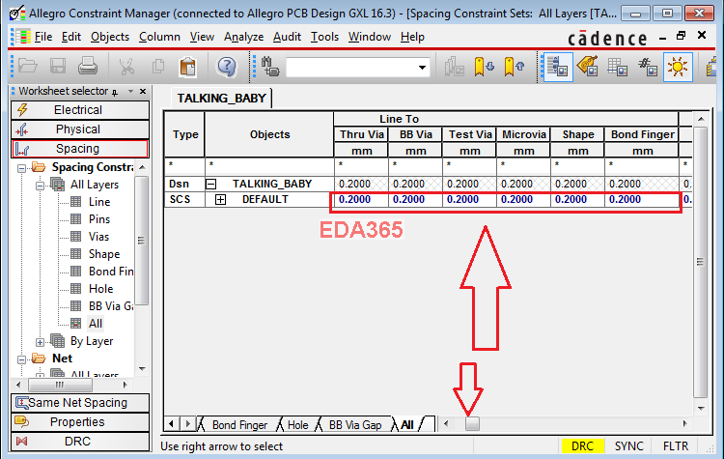
Task: Switch to the Hole bottom tab
Action: [x=298, y=425]
